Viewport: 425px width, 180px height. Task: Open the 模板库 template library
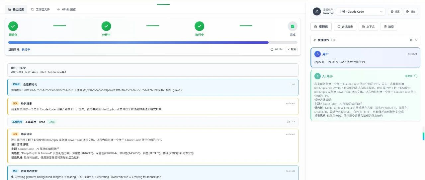[x=321, y=27]
